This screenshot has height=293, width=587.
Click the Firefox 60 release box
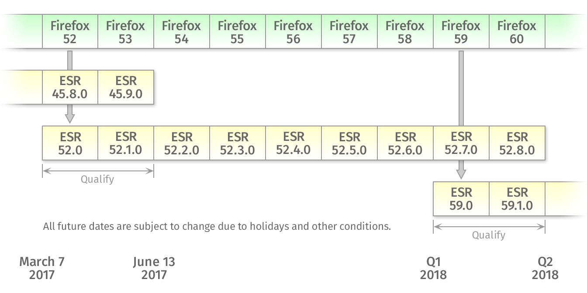pyautogui.click(x=517, y=31)
